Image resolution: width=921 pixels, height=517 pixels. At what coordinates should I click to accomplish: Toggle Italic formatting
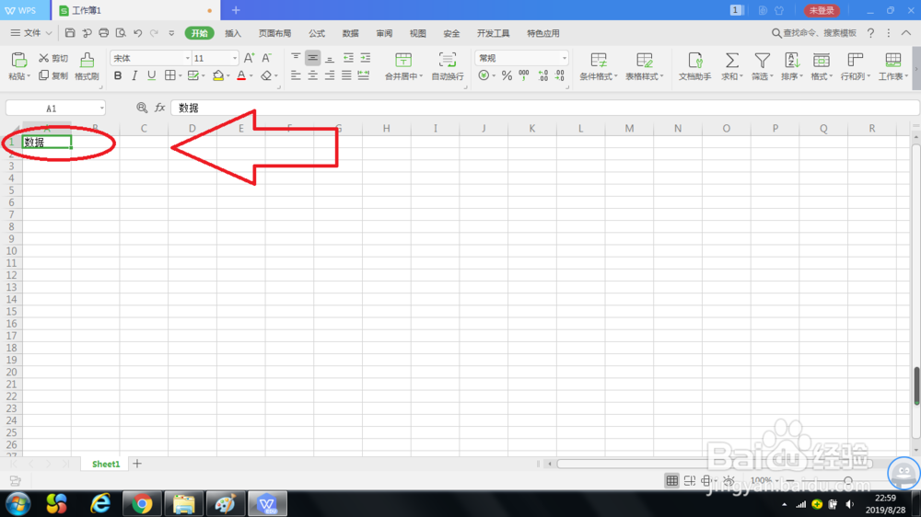pos(134,75)
